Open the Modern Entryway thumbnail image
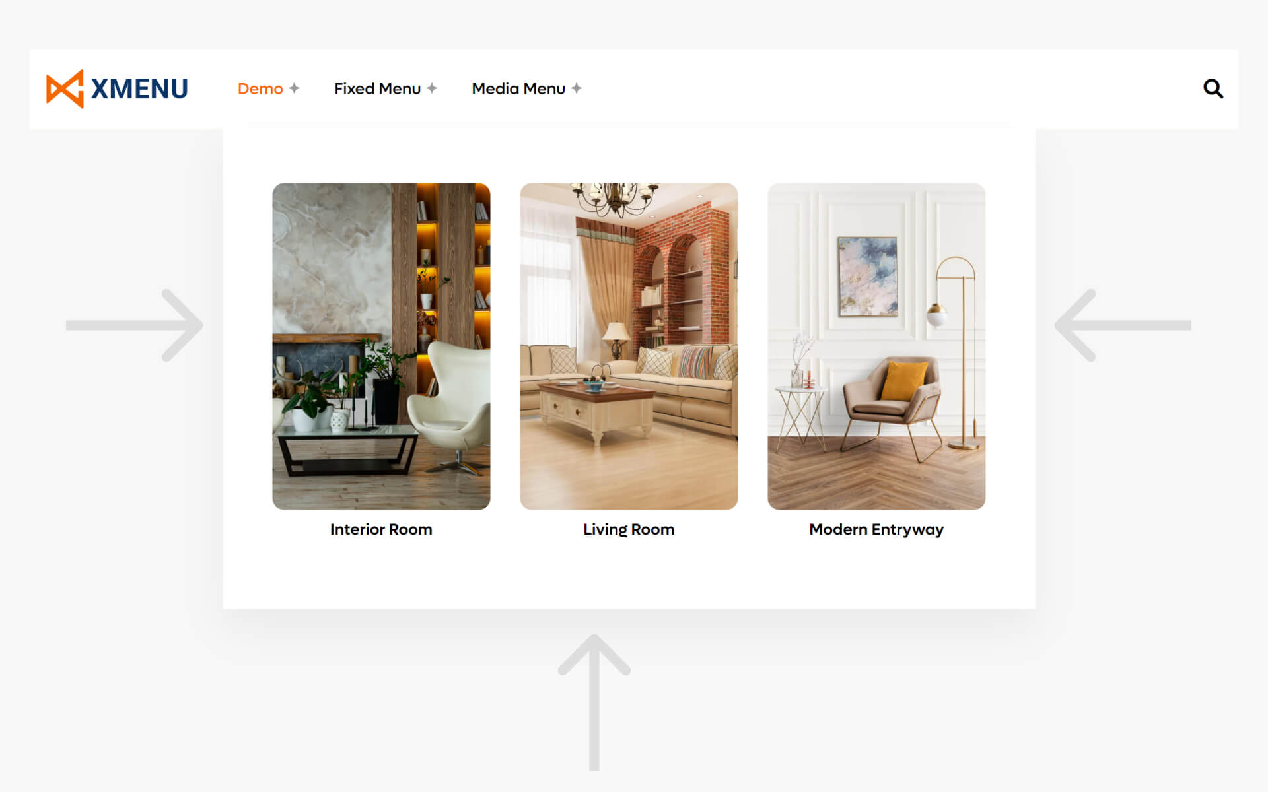The height and width of the screenshot is (792, 1268). 876,346
